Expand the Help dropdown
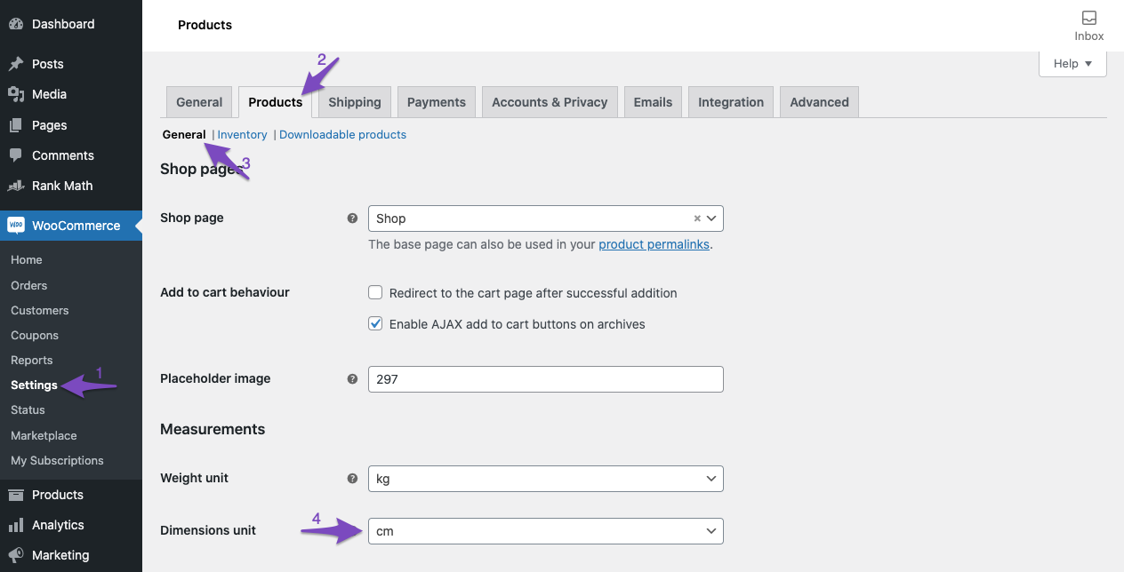Viewport: 1124px width, 572px height. click(x=1072, y=64)
